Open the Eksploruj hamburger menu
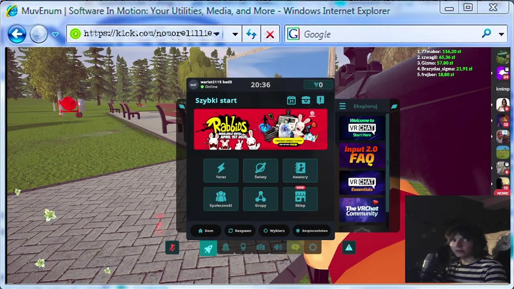The height and width of the screenshot is (289, 514). 343,106
